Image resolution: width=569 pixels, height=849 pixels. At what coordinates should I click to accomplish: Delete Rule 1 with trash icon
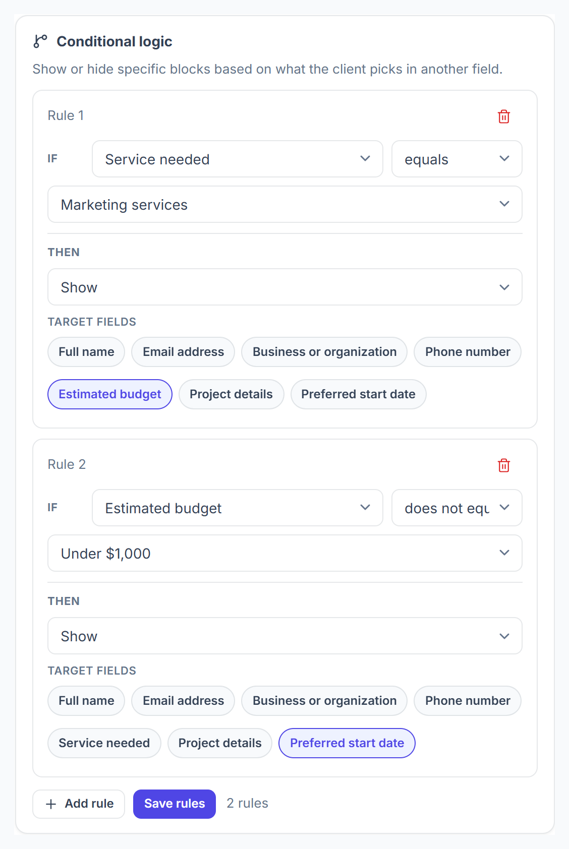tap(503, 116)
